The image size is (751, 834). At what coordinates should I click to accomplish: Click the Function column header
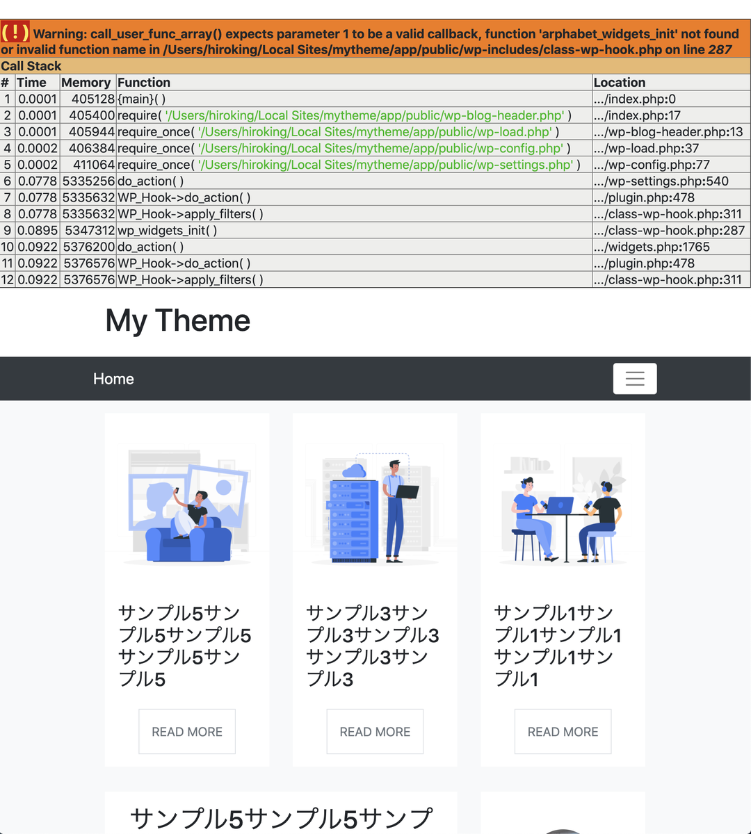coord(354,83)
